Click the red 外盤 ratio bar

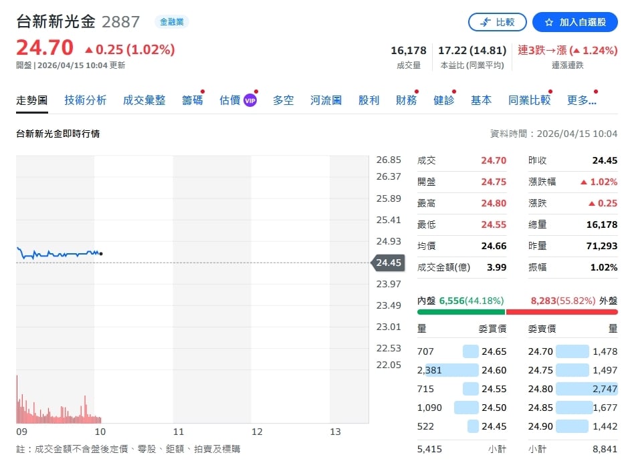[562, 312]
